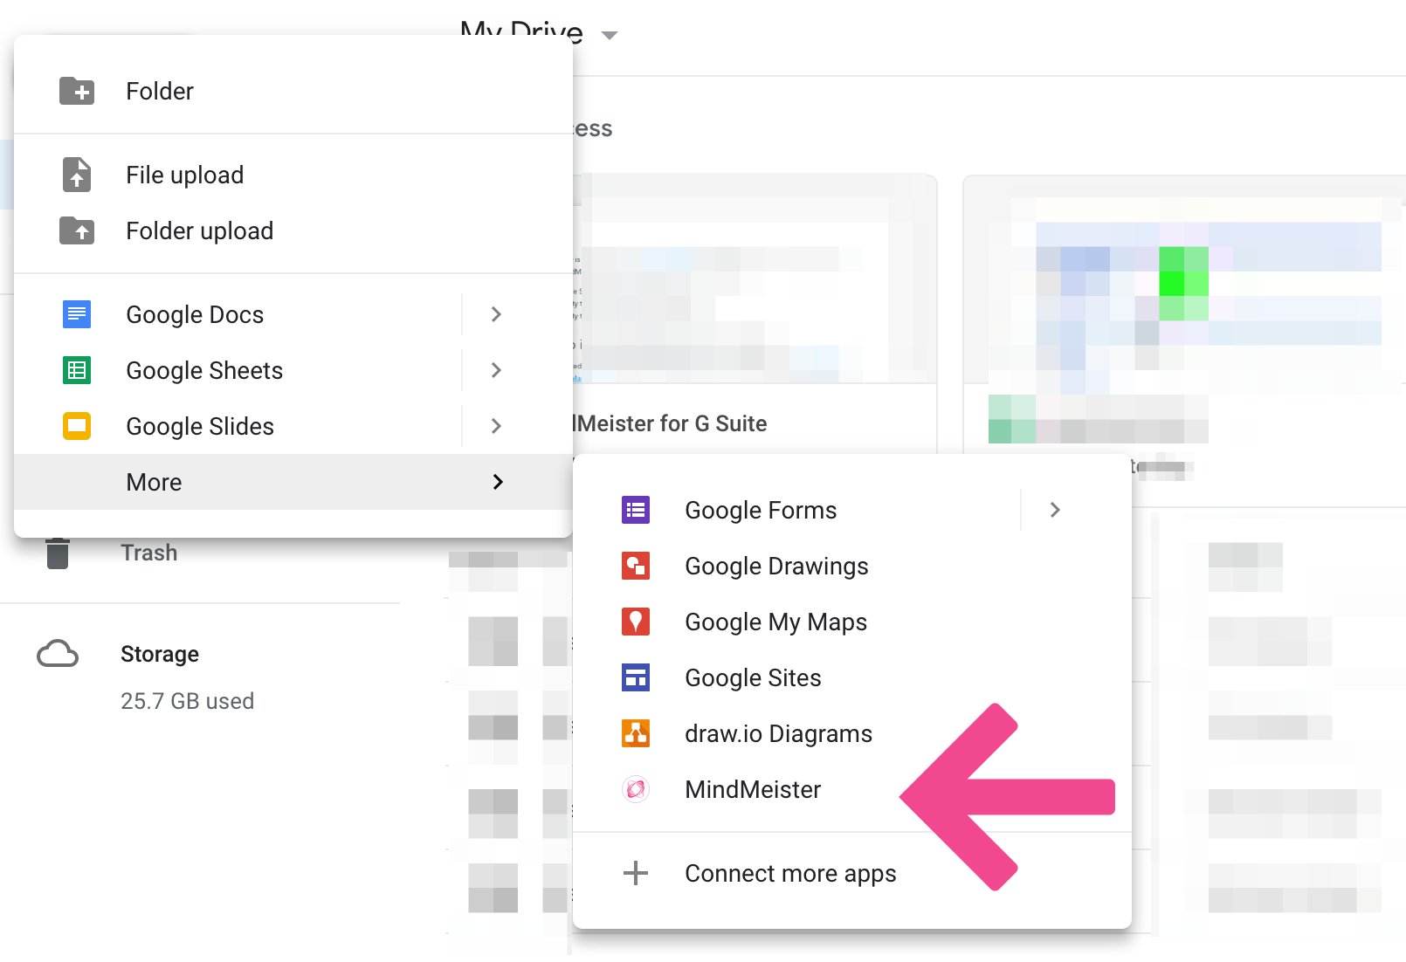
Task: Select Google Sites in submenu
Action: pos(852,677)
